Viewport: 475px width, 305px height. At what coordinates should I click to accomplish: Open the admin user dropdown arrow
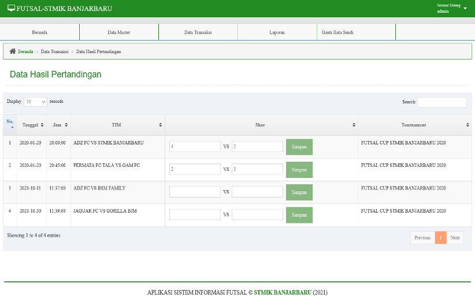pos(465,9)
